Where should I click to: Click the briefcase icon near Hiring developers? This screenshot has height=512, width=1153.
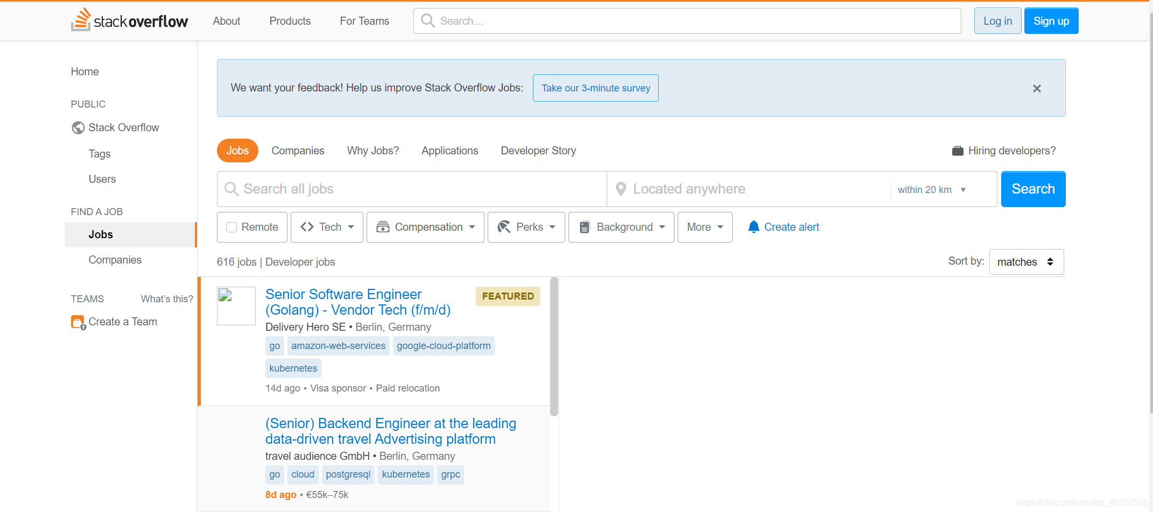pyautogui.click(x=958, y=151)
